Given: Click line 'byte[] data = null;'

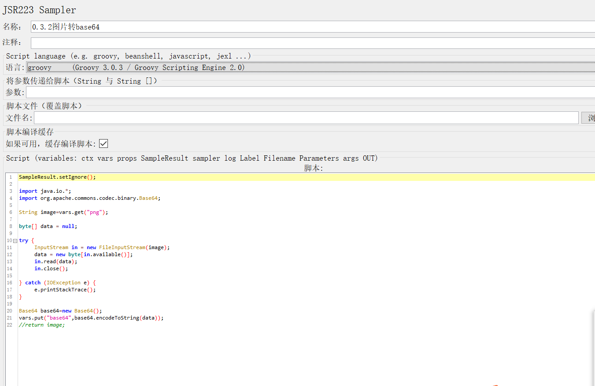Looking at the screenshot, I should pyautogui.click(x=48, y=226).
